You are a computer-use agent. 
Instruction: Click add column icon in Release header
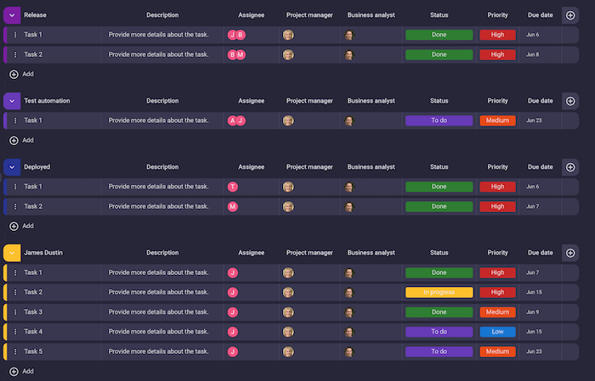click(x=570, y=15)
